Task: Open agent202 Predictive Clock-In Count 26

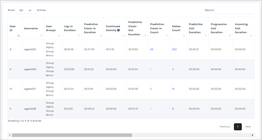Action: [151, 49]
